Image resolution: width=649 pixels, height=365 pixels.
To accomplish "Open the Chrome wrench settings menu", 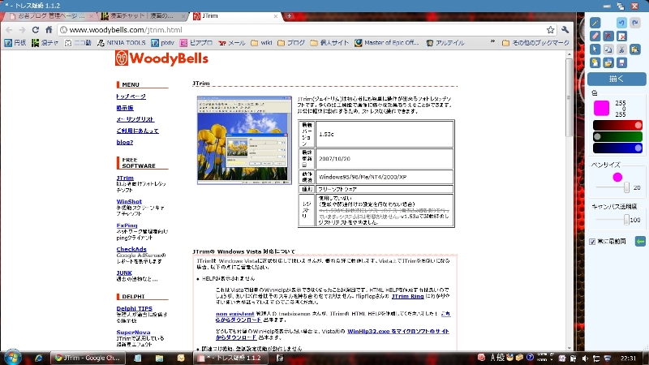I will point(565,30).
